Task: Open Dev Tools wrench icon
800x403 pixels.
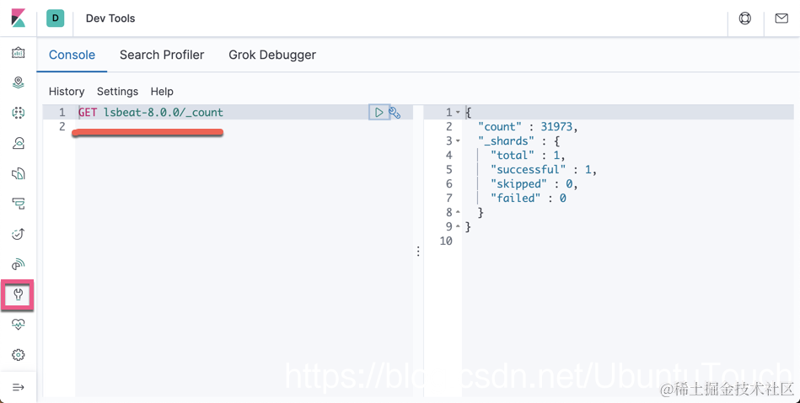Action: click(18, 294)
